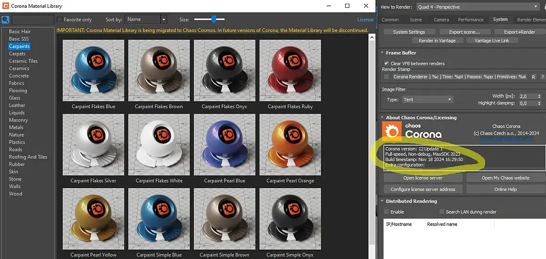Select Carpaint Flakes Brown thumbnail
This screenshot has height=259, width=546.
(x=159, y=70)
